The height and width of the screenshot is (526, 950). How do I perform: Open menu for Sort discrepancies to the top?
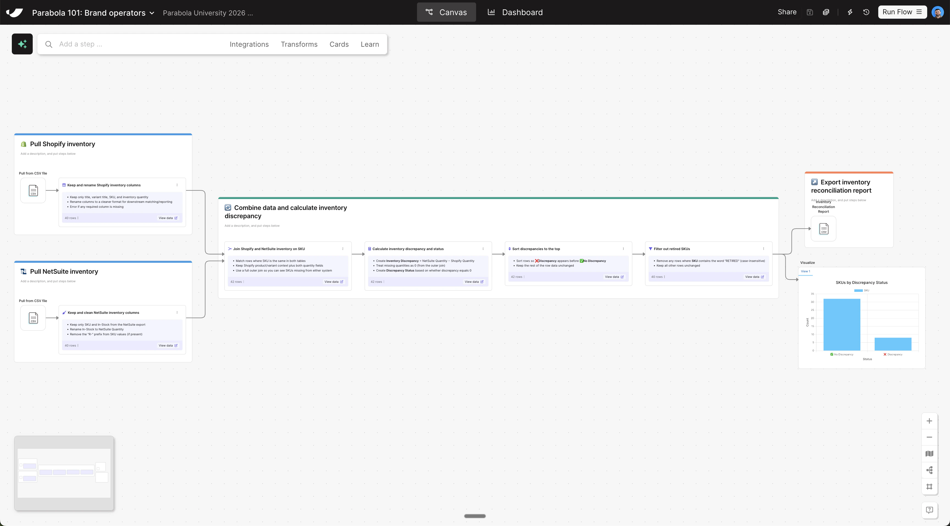623,249
